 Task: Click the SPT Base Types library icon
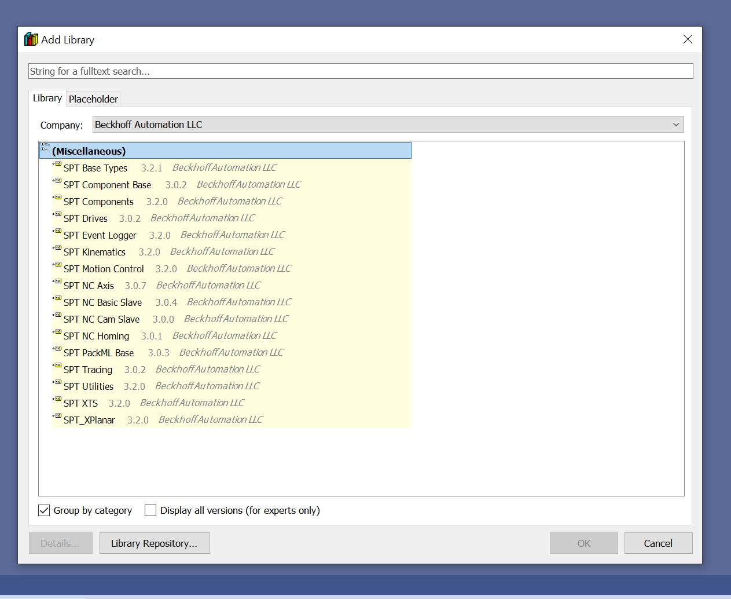(x=57, y=165)
